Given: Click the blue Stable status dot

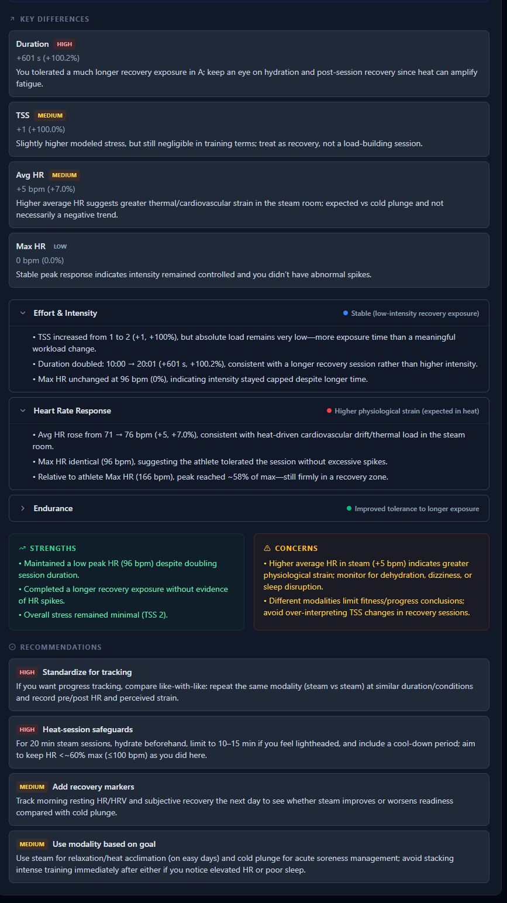Looking at the screenshot, I should [346, 313].
